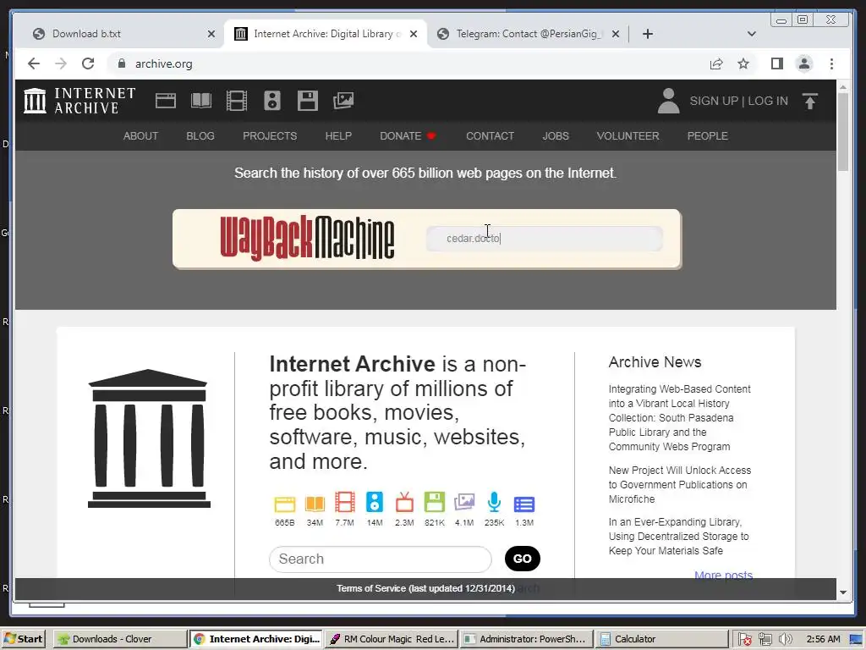Open the Chrome profile avatar
Screen dimensions: 866x650
click(x=804, y=63)
